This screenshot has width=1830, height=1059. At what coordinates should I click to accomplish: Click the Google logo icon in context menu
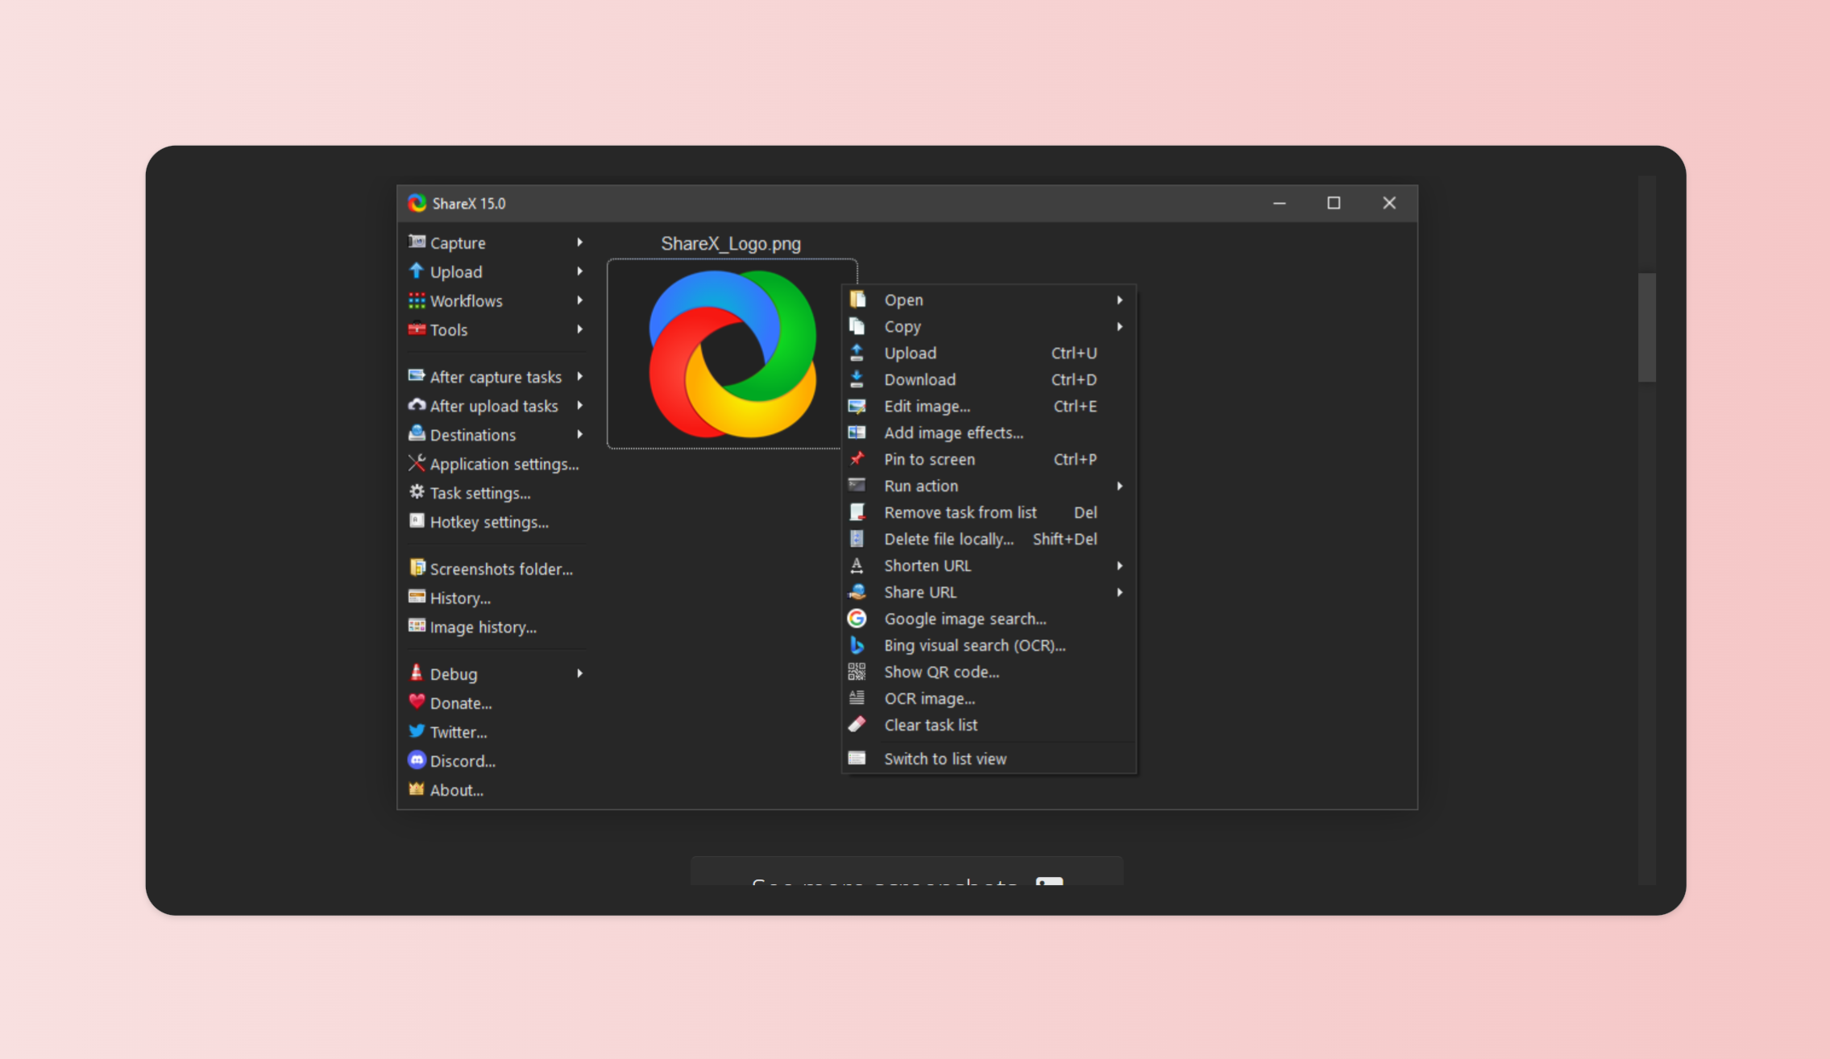point(857,618)
